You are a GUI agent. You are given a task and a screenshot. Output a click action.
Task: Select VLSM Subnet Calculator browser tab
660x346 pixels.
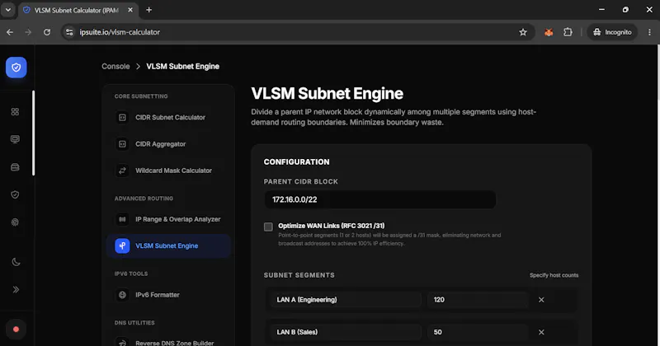pyautogui.click(x=78, y=10)
